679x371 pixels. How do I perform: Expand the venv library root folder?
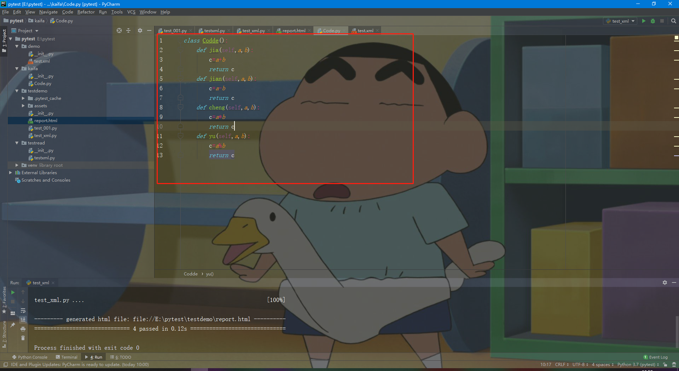tap(17, 165)
